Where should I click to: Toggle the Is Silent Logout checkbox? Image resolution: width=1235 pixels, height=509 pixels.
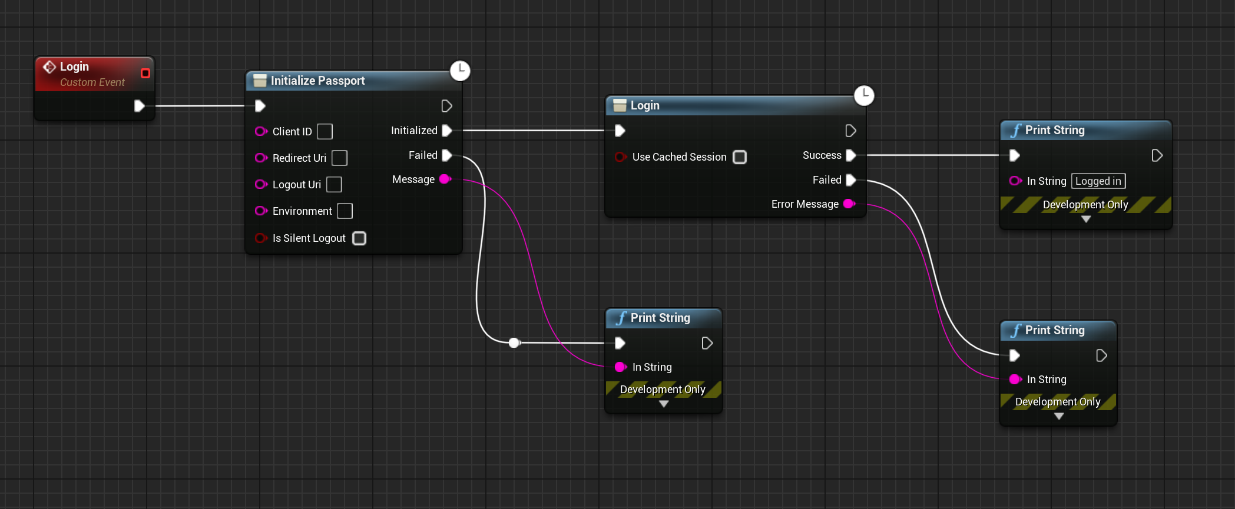(x=359, y=238)
